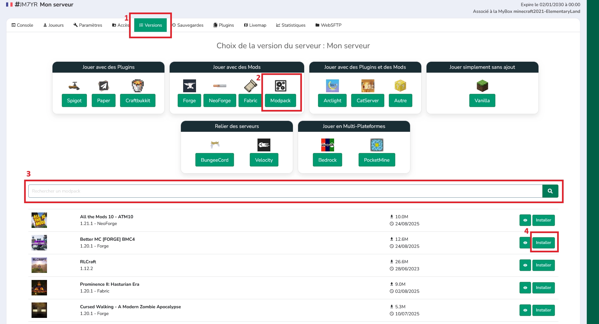Click the Fabric scroll icon
599x324 pixels.
tap(251, 86)
